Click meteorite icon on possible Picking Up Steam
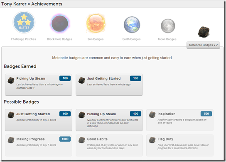This screenshot has width=226, height=162. (x=81, y=115)
